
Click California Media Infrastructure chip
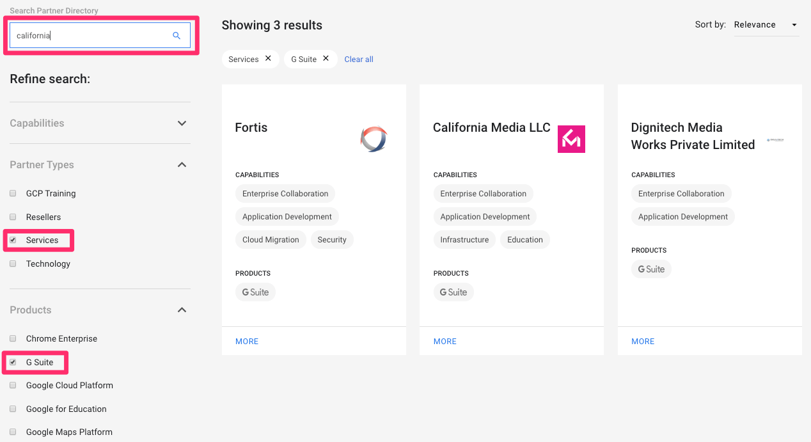(464, 240)
